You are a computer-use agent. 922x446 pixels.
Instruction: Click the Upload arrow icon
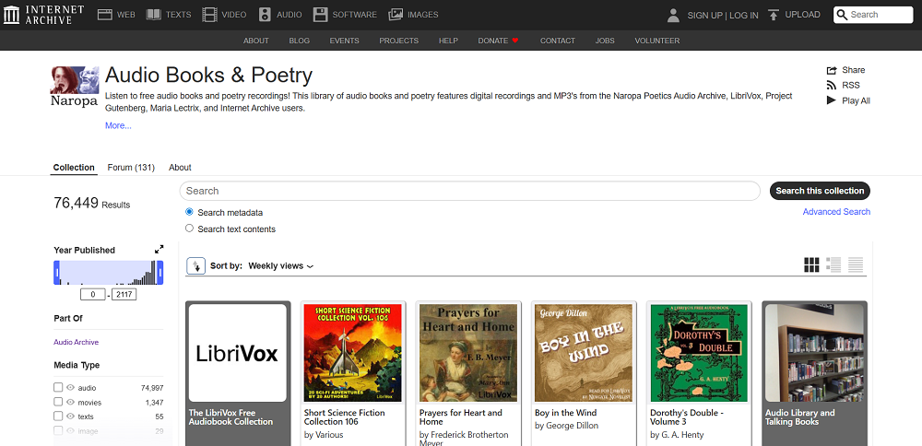(x=774, y=15)
